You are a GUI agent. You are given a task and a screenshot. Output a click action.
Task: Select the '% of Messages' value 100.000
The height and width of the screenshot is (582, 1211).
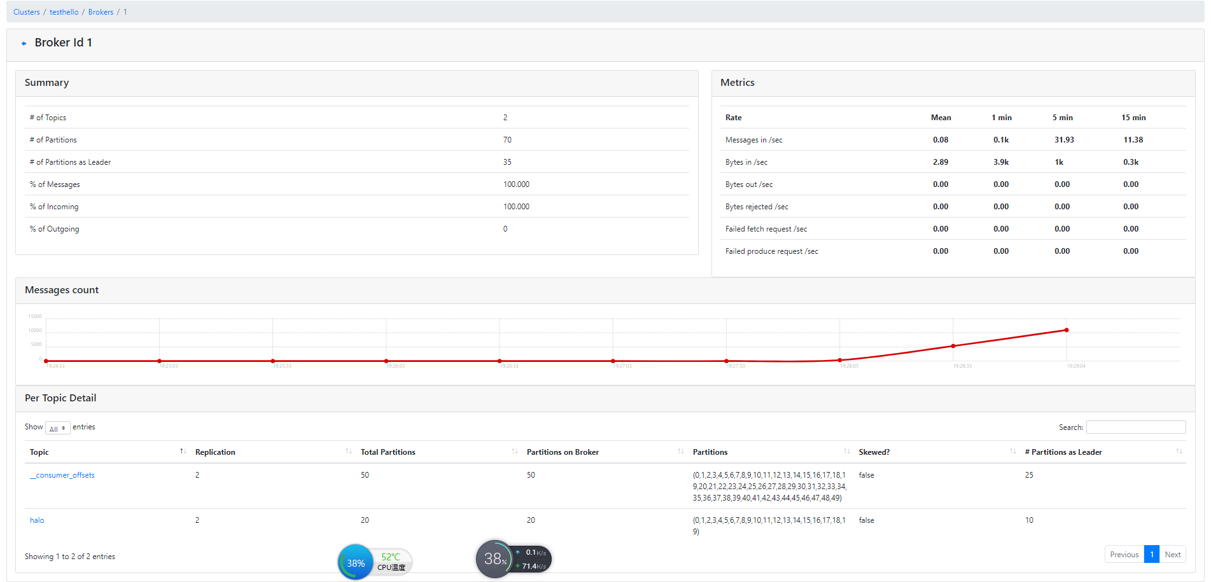coord(516,184)
